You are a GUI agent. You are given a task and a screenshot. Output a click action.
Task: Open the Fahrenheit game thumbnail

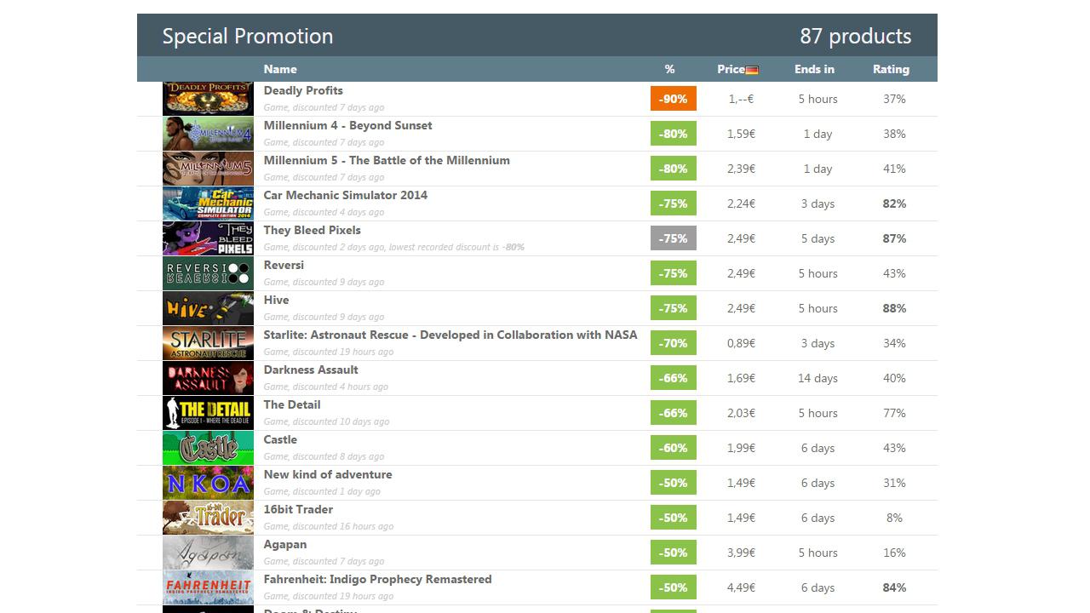click(x=208, y=587)
